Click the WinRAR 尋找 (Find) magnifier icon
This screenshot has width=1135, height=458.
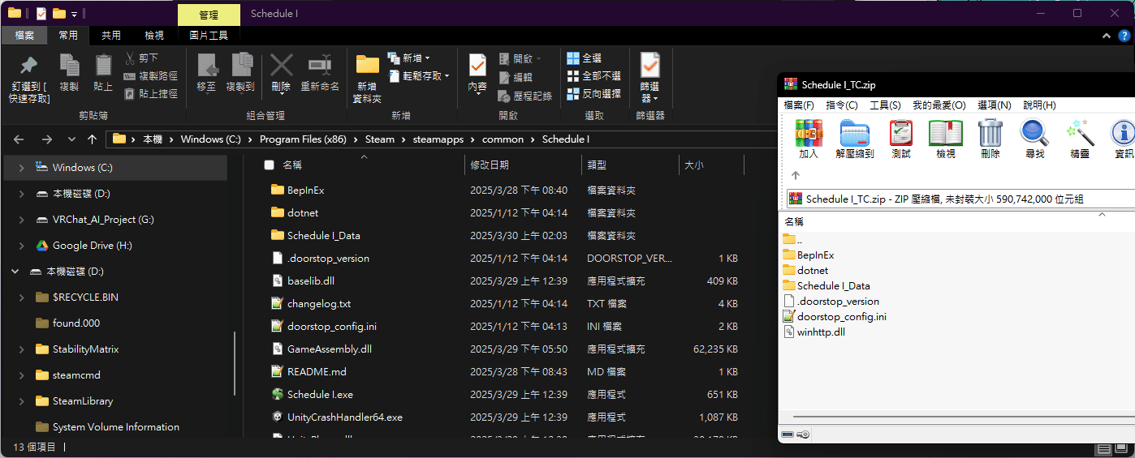click(x=1034, y=132)
